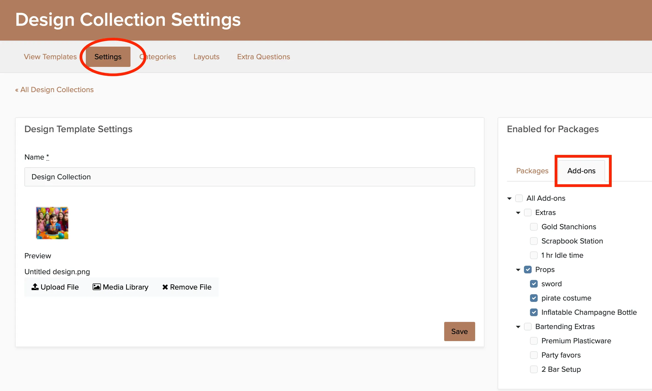The width and height of the screenshot is (652, 391).
Task: Open the Layouts tab
Action: (206, 56)
